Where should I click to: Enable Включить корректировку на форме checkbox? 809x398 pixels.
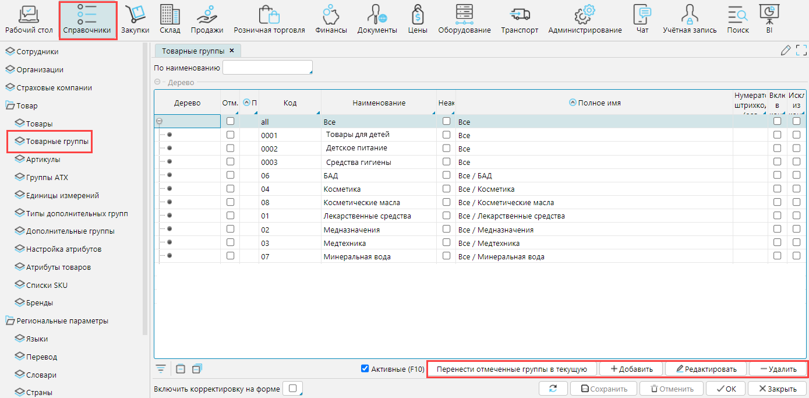(x=292, y=388)
